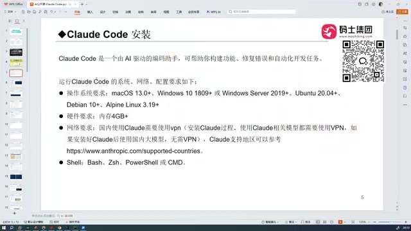Image resolution: width=411 pixels, height=231 pixels.
Task: Switch to the WPS Office home tab
Action: point(13,4)
